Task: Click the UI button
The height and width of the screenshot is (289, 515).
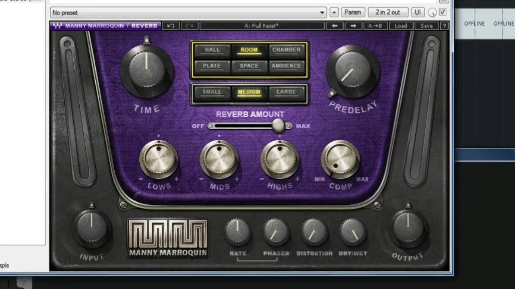Action: (x=418, y=12)
